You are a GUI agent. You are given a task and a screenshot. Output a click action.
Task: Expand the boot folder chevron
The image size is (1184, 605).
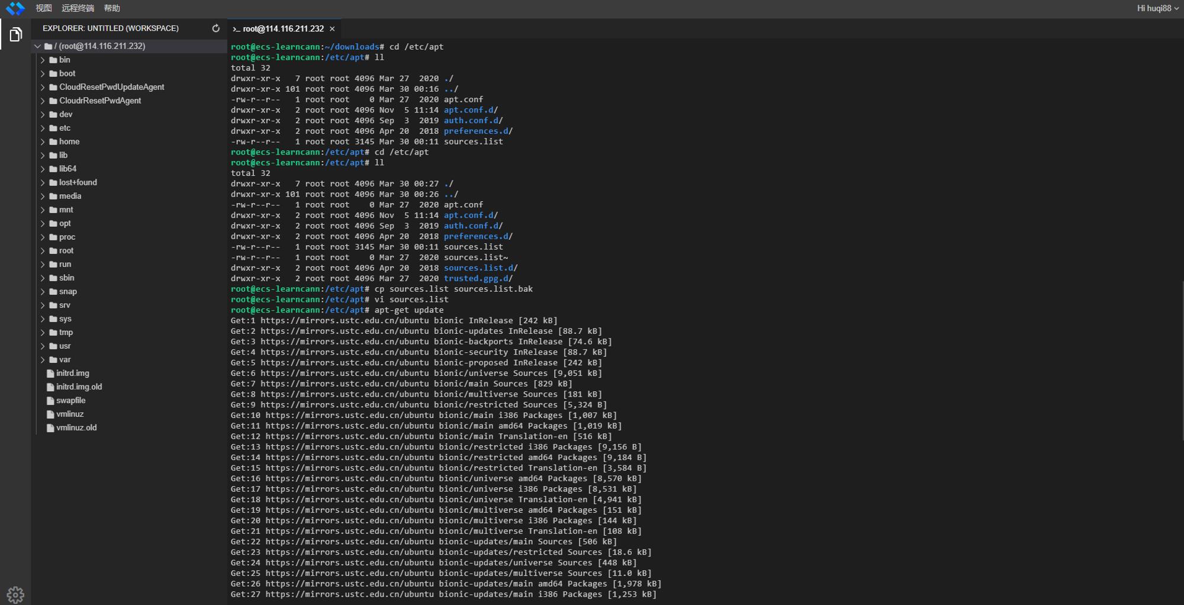tap(43, 73)
